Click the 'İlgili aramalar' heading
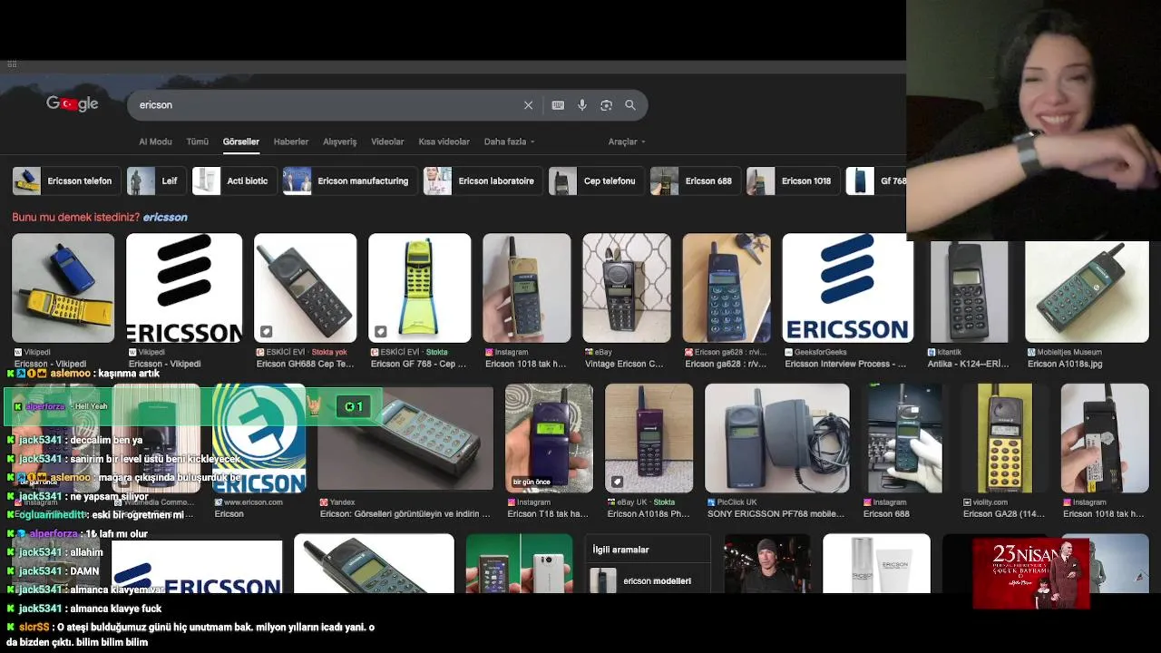Image resolution: width=1161 pixels, height=653 pixels. pyautogui.click(x=620, y=550)
